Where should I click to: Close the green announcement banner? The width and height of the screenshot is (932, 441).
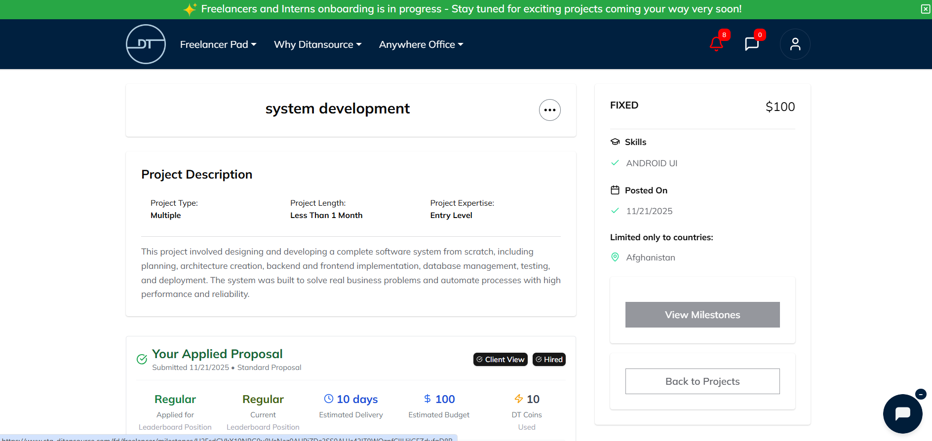[x=925, y=9]
